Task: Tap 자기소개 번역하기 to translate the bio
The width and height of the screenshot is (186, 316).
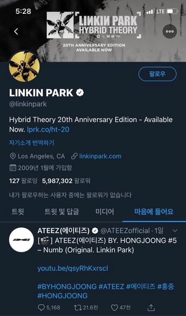Action: click(32, 143)
